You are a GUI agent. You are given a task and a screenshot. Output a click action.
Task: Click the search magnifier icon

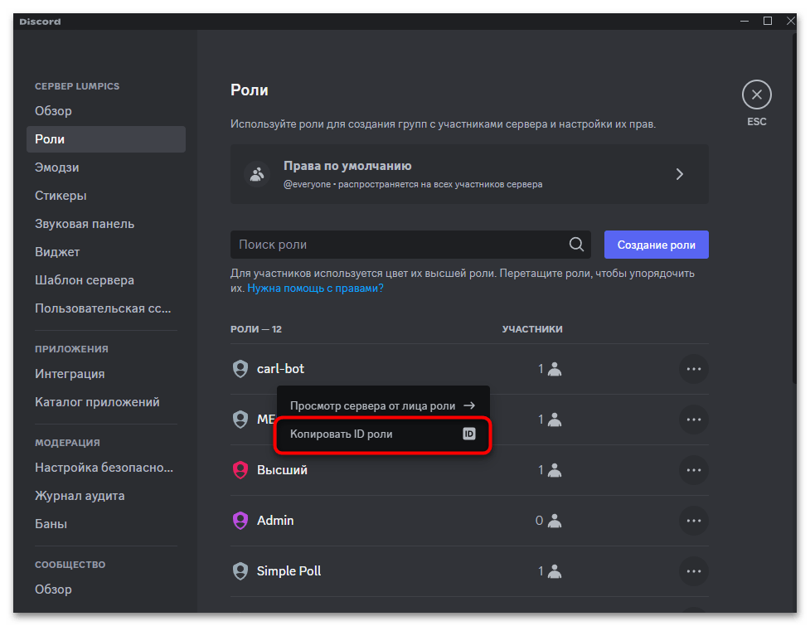[x=576, y=245]
